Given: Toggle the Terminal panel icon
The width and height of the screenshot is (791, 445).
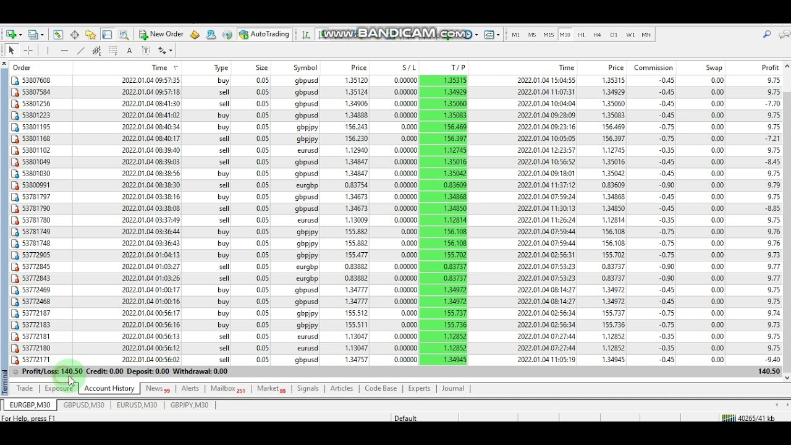Looking at the screenshot, I should tap(107, 35).
